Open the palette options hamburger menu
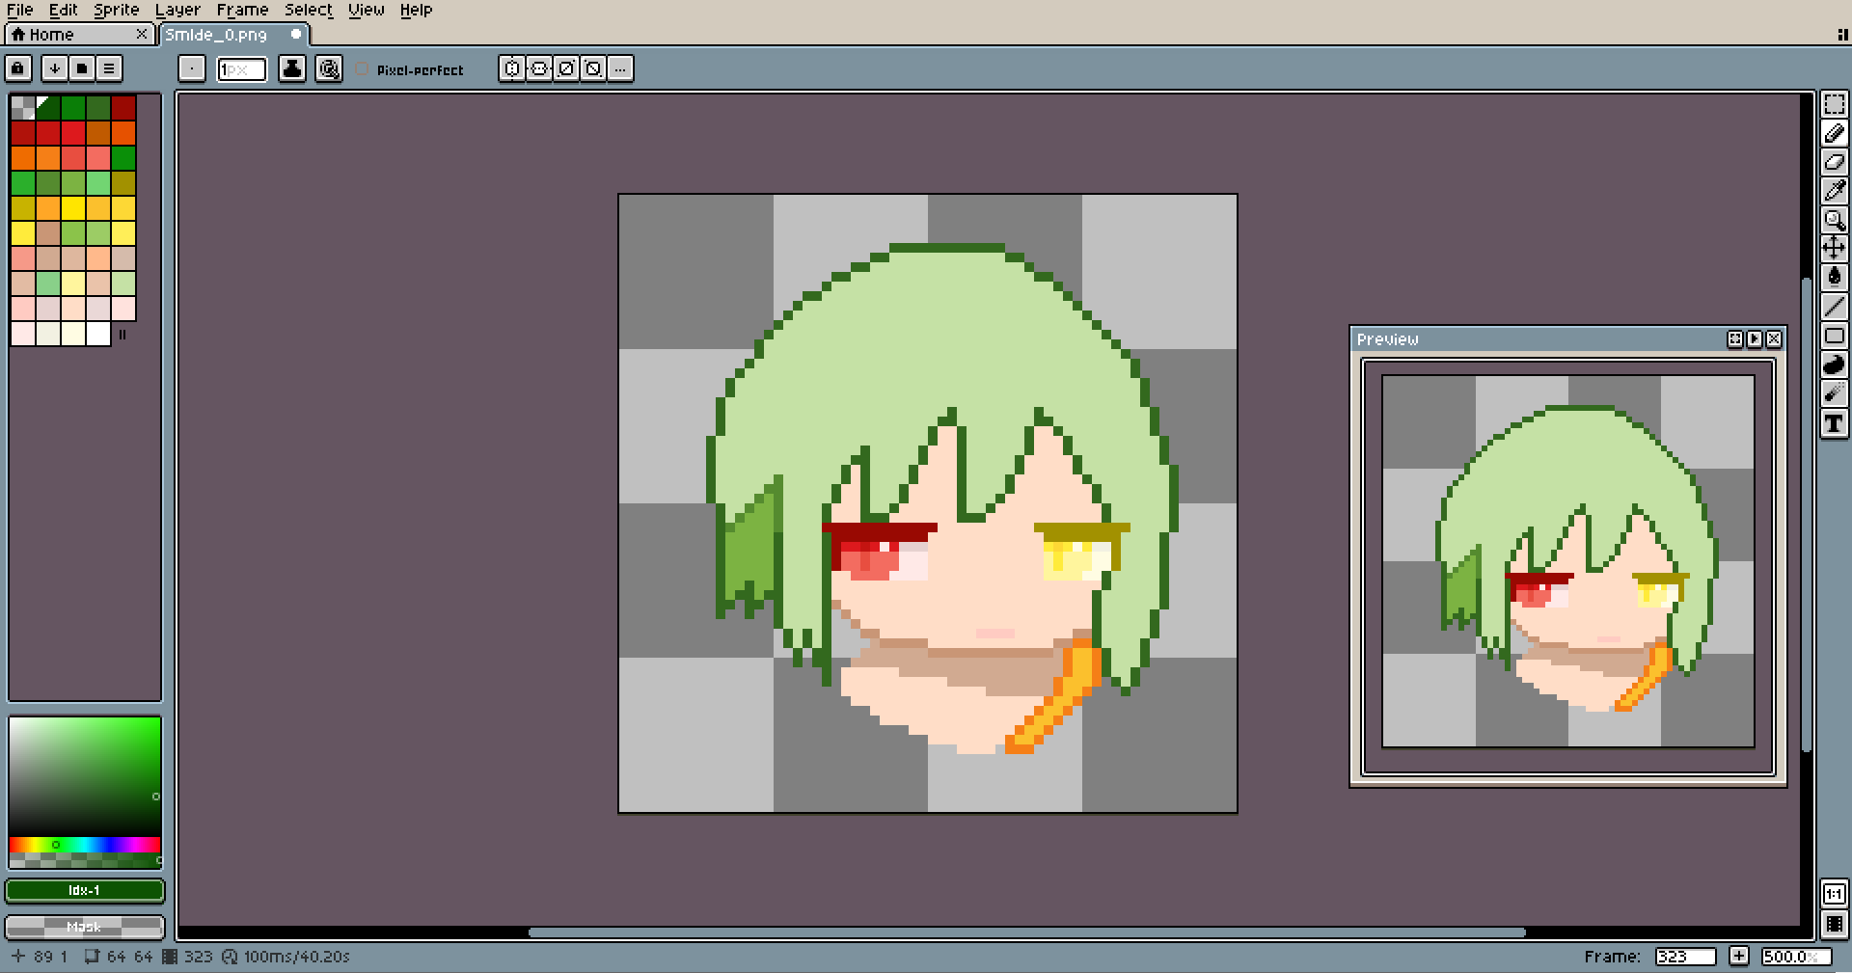The image size is (1852, 973). 109,68
